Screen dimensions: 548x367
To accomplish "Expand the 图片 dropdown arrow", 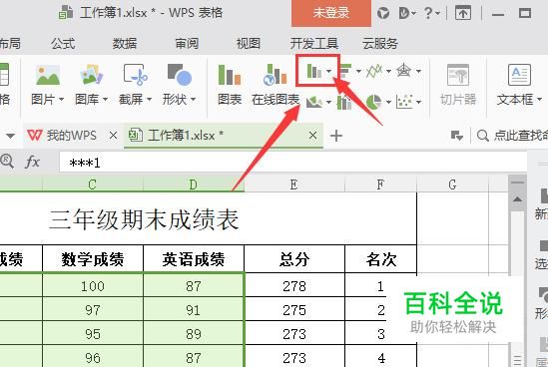I will click(x=62, y=100).
